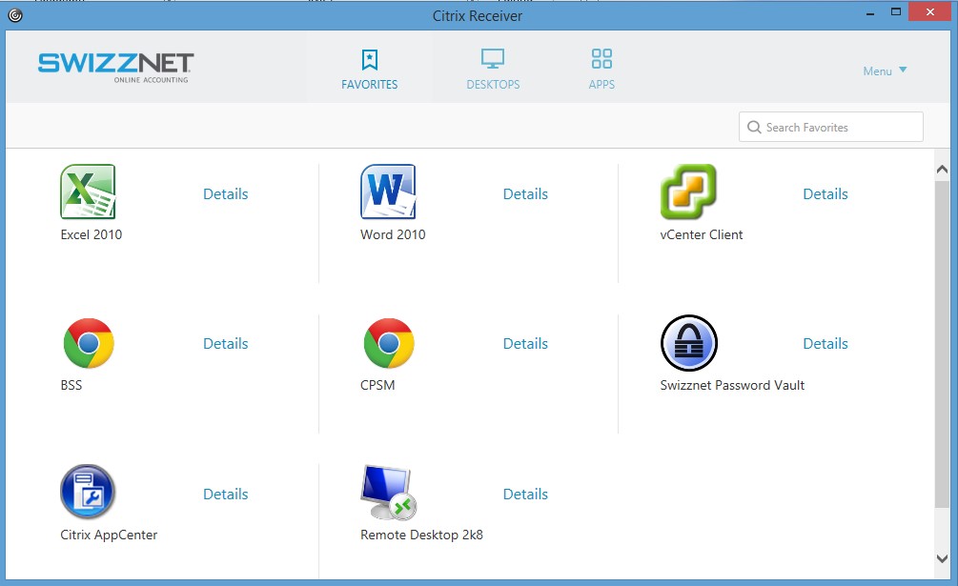The image size is (958, 586).
Task: Open Details for Swizznet Password Vault
Action: click(826, 344)
